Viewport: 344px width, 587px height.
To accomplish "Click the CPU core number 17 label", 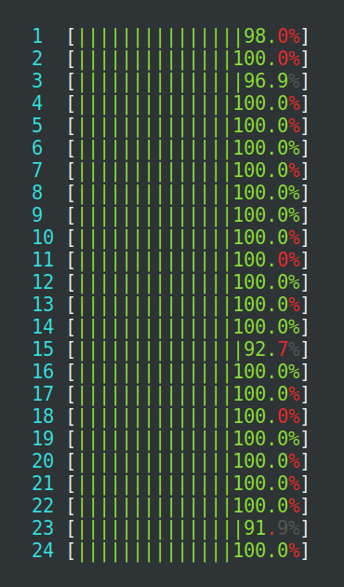I will point(43,394).
